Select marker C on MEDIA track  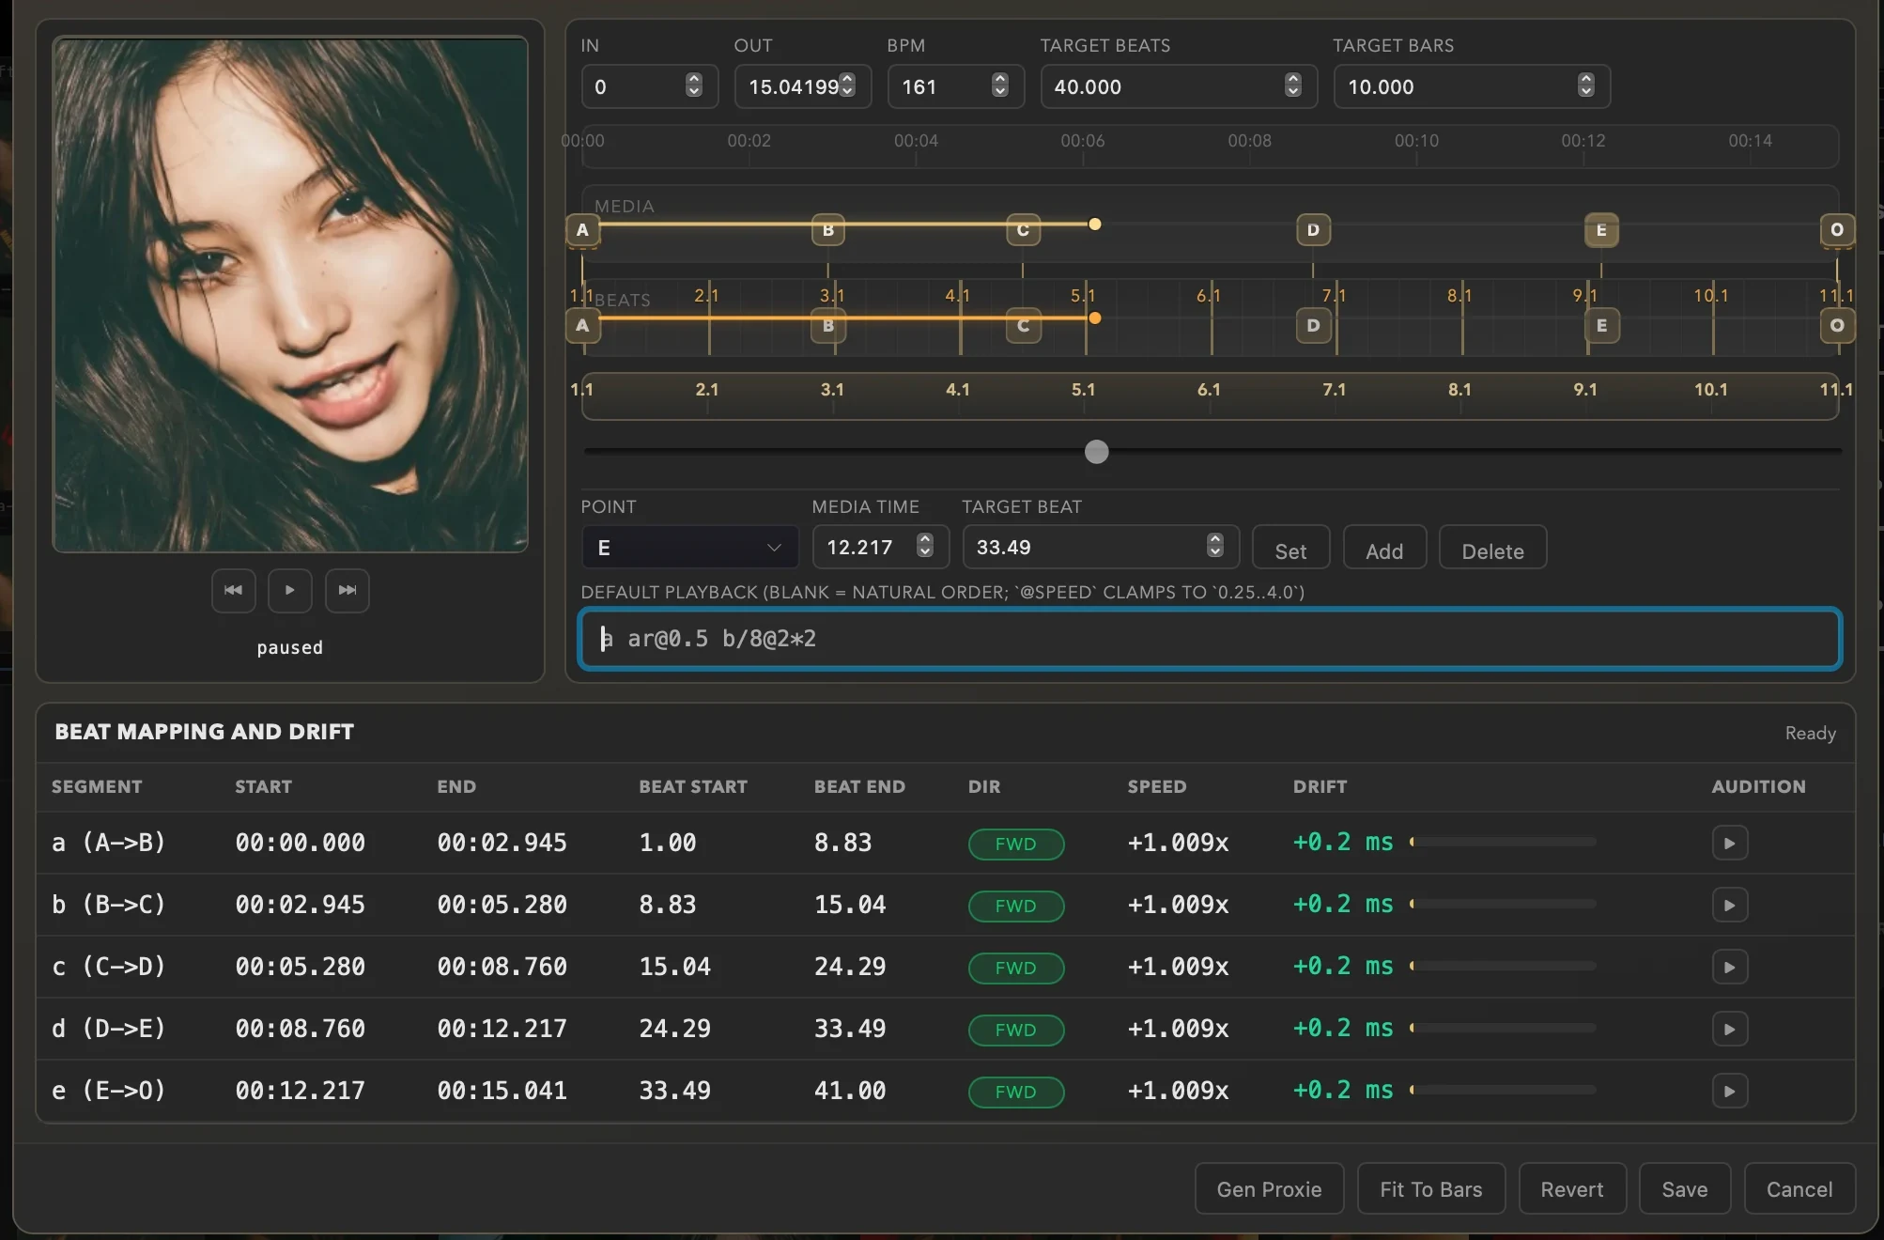(1024, 230)
